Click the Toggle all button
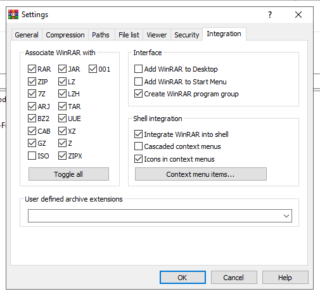320x296 pixels. (x=68, y=174)
